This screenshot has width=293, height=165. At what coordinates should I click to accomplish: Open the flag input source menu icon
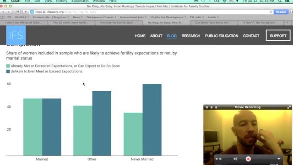[231, 1]
